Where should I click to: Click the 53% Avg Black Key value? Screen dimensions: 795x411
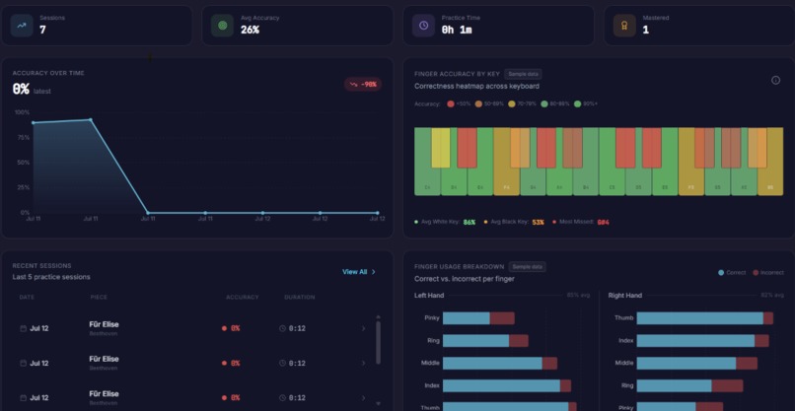pyautogui.click(x=538, y=222)
